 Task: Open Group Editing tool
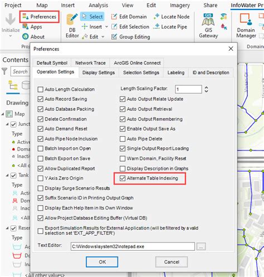130,37
